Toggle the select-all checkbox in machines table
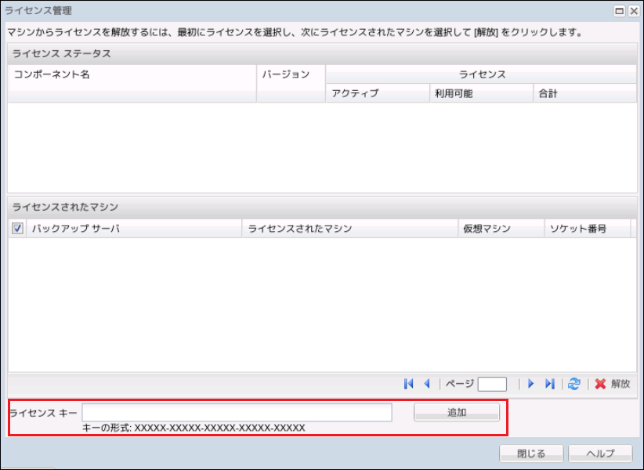Screen dimensions: 644x470 click(x=18, y=229)
